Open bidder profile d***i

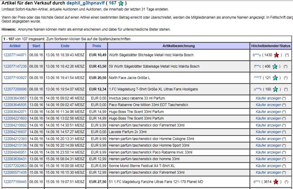pos(257,182)
